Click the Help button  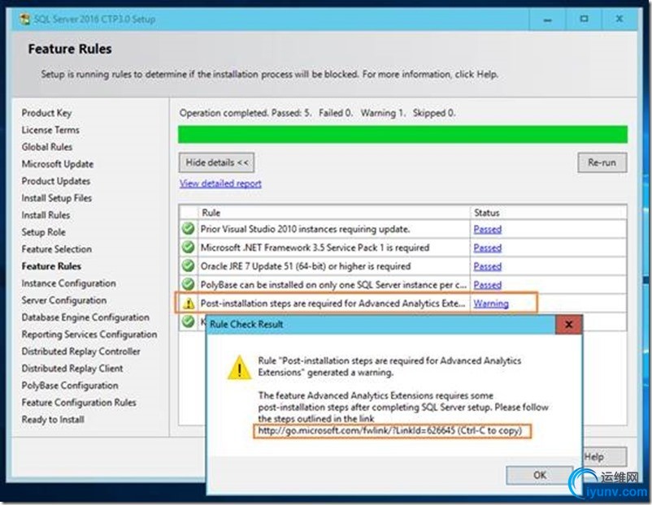[x=604, y=457]
